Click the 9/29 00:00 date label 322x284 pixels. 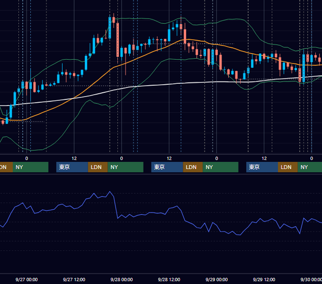[x=216, y=279]
